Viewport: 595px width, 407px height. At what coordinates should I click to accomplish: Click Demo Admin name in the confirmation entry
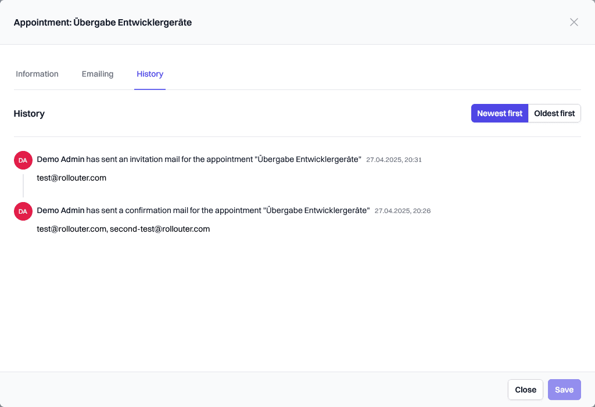coord(60,211)
